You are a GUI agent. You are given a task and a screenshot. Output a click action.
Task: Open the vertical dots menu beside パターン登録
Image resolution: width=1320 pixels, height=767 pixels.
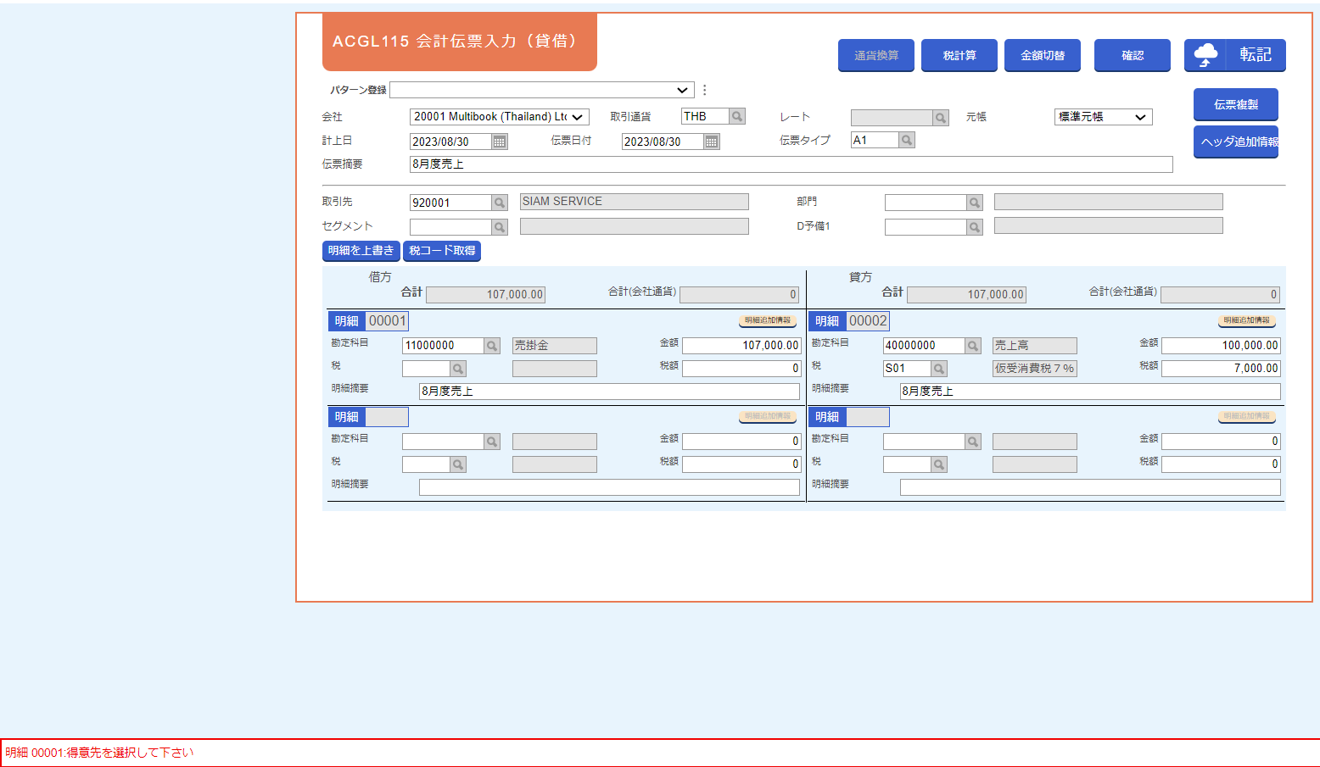pos(704,90)
